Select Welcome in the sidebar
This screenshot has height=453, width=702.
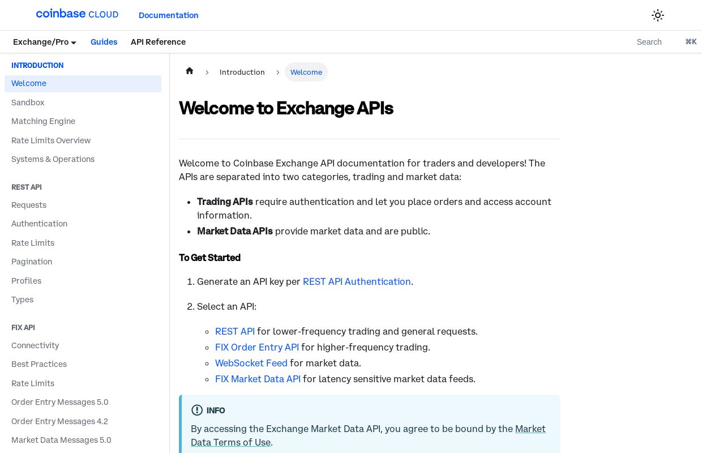pyautogui.click(x=83, y=84)
